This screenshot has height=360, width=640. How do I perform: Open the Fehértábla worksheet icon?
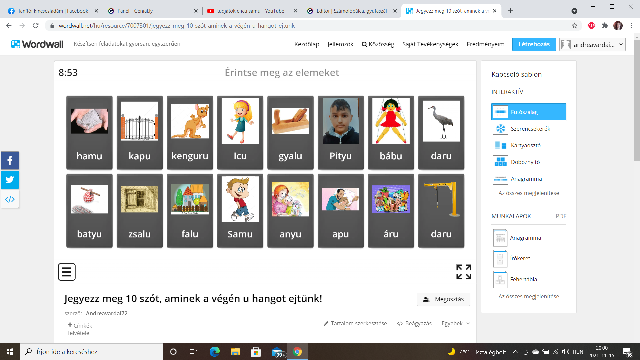500,279
